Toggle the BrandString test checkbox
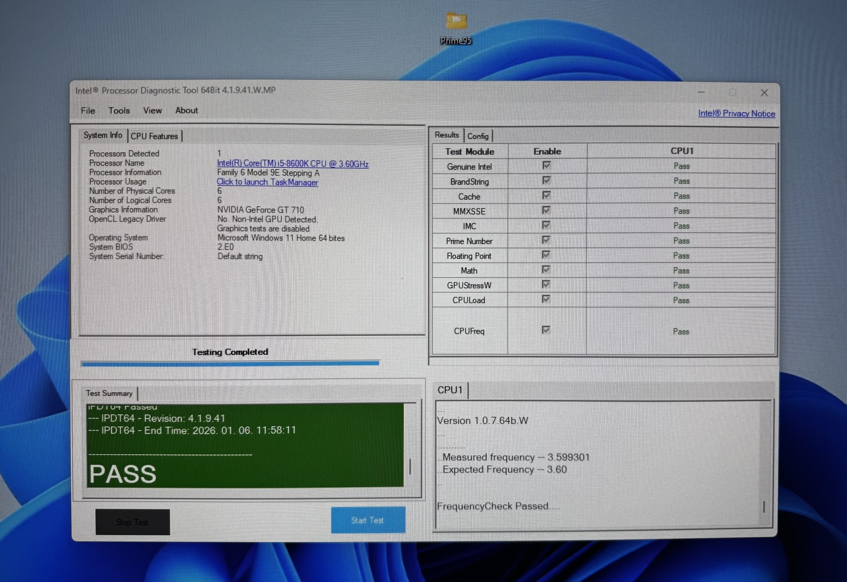847x582 pixels. (546, 180)
